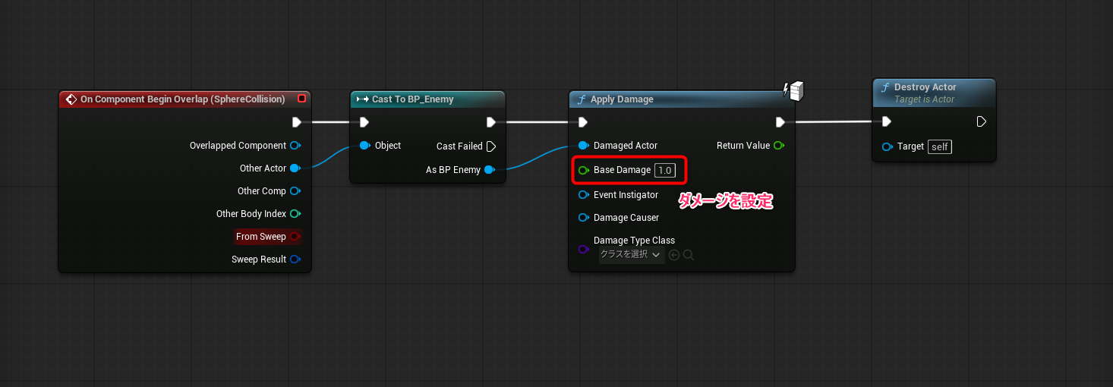Viewport: 1113px width, 387px height.
Task: Click the Other Actor output pin
Action: 295,168
